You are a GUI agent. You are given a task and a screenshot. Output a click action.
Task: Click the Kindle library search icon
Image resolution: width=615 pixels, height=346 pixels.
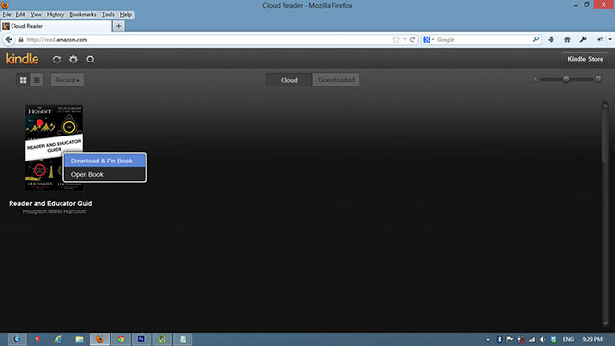coord(90,60)
